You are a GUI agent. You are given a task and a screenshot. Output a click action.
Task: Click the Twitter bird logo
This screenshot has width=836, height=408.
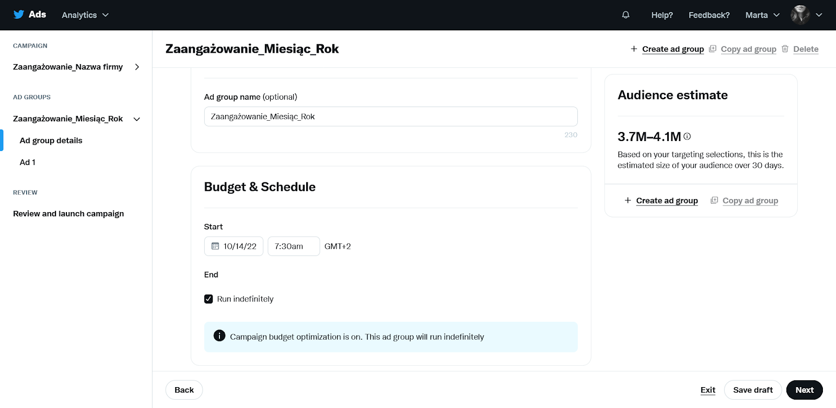point(19,15)
